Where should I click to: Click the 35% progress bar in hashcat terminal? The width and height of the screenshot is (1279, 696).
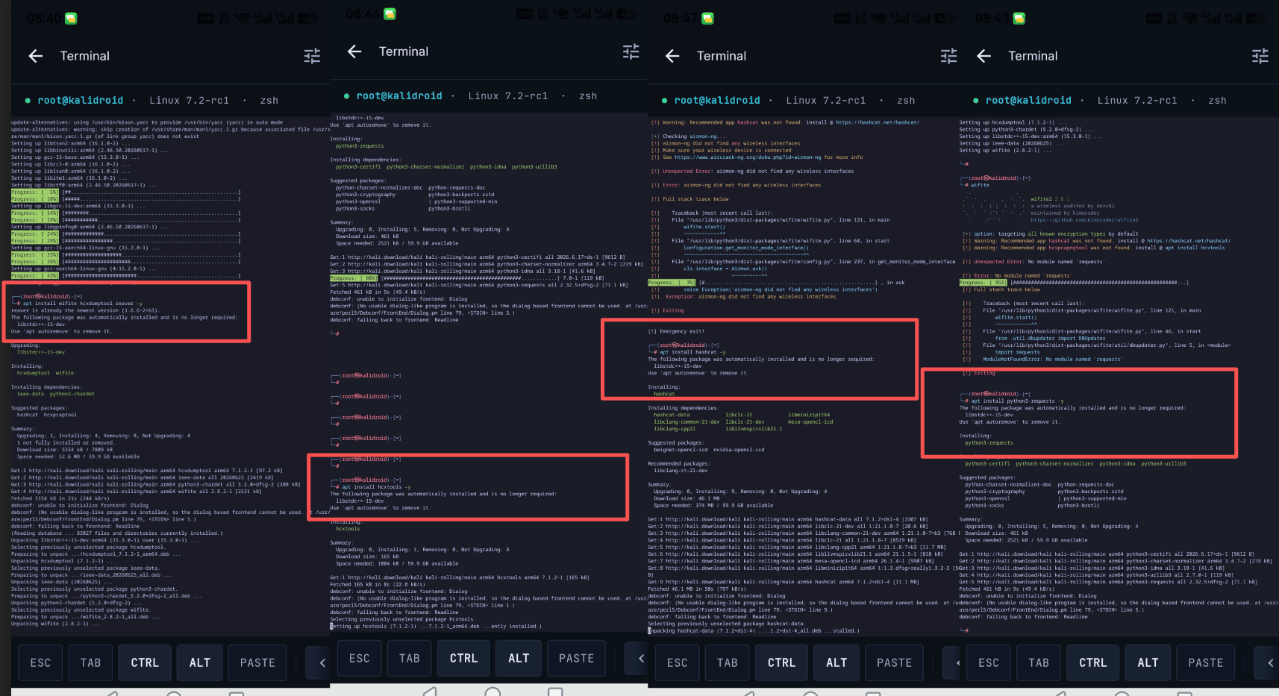click(x=763, y=283)
